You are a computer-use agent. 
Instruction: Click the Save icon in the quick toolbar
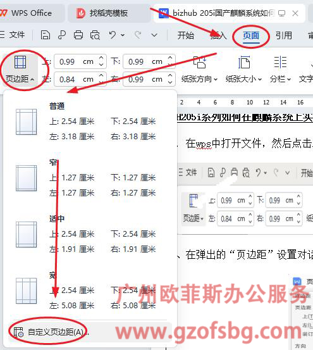46,35
